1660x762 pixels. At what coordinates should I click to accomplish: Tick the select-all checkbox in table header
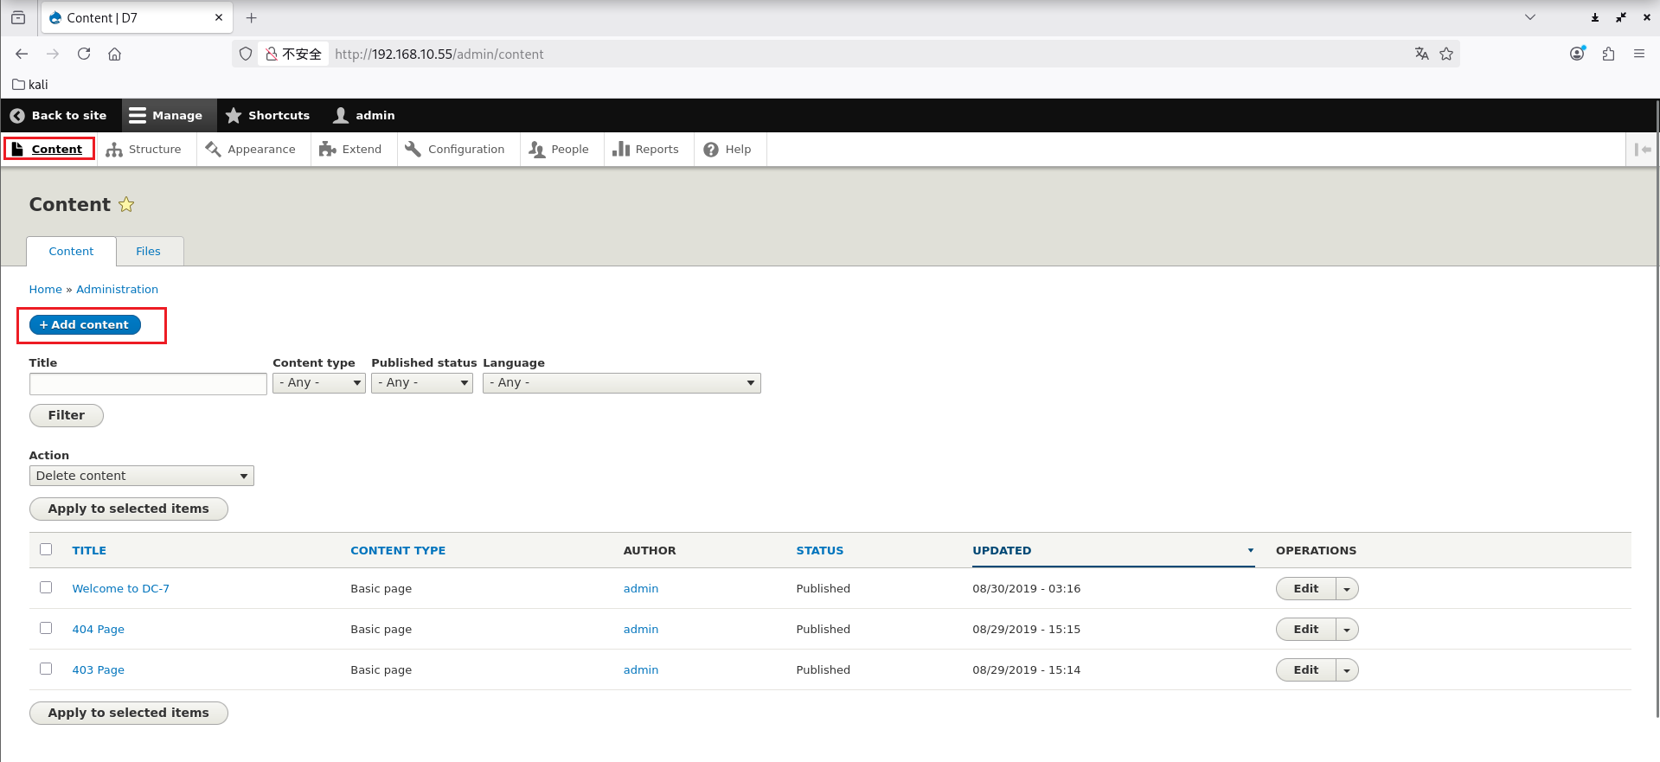tap(46, 550)
